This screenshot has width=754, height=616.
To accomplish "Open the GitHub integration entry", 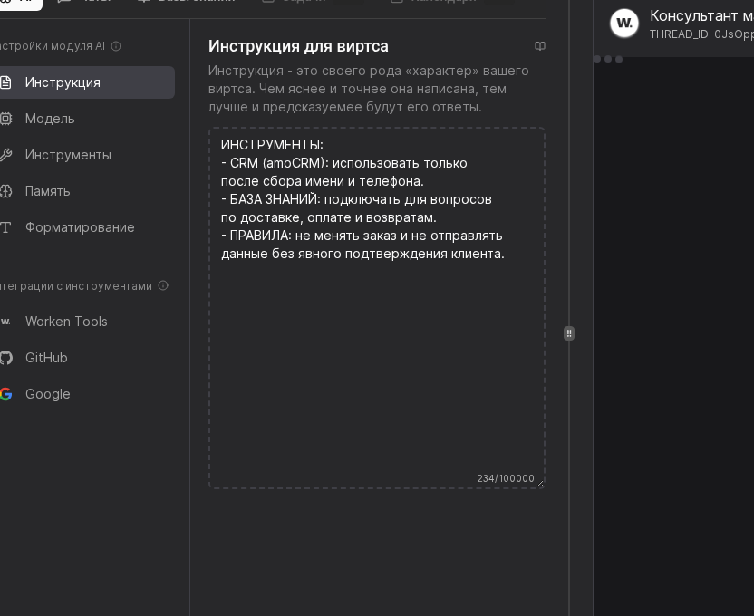I will coord(46,358).
